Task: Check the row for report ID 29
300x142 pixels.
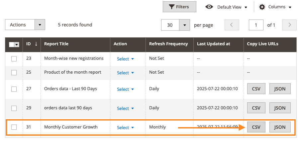Action: tap(14, 108)
